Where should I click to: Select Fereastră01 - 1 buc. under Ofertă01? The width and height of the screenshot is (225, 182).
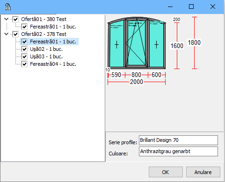click(x=53, y=27)
